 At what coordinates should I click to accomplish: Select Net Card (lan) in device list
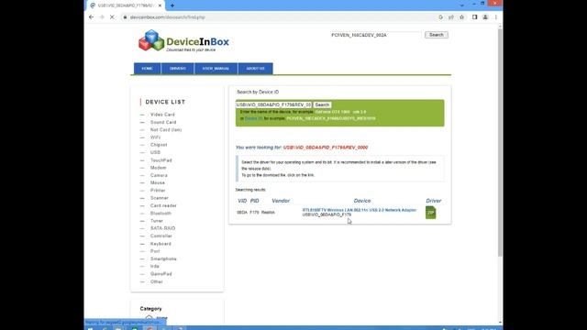166,129
